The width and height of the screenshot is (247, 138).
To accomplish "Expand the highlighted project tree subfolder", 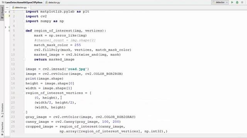I will 9,16.
